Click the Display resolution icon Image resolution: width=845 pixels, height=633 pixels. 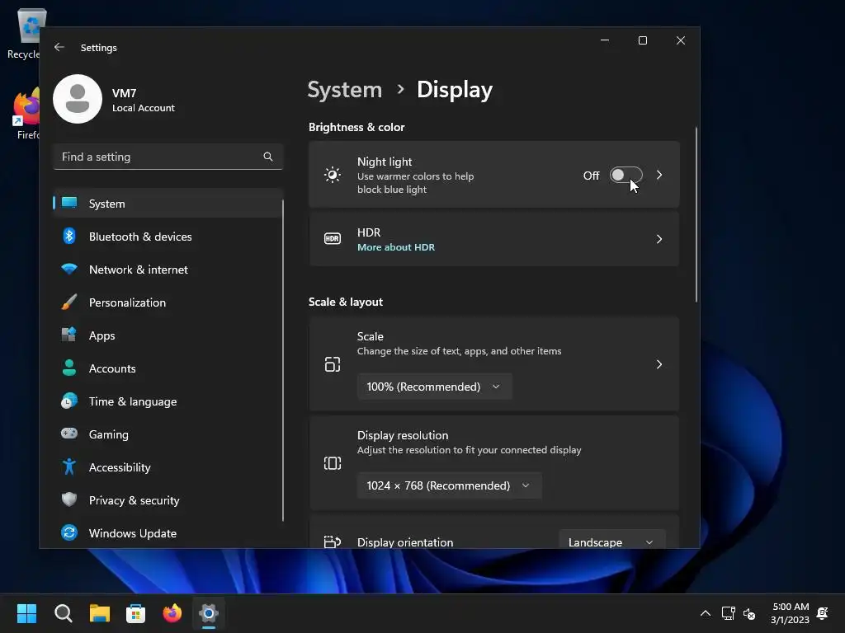(x=333, y=463)
